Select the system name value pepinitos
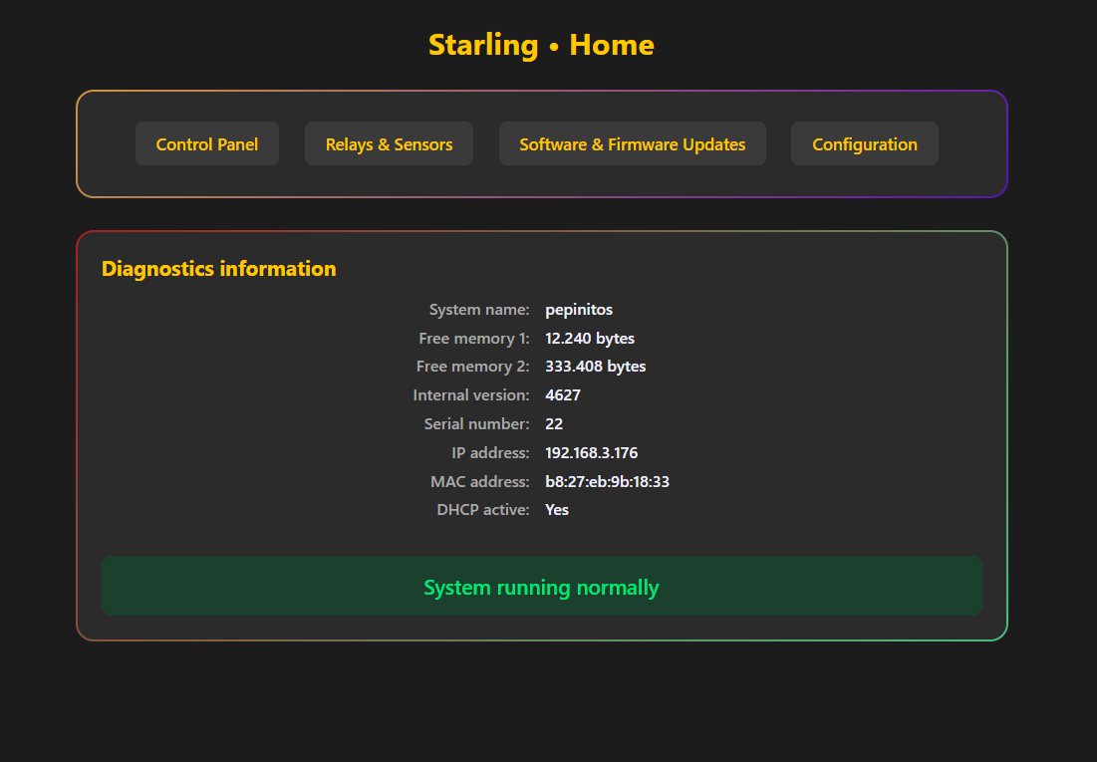The width and height of the screenshot is (1097, 762). 579,310
